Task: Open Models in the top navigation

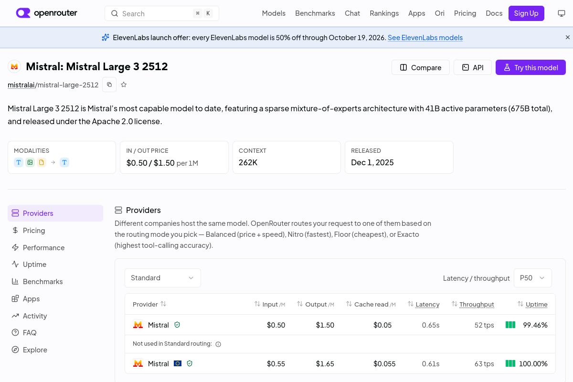Action: tap(274, 13)
